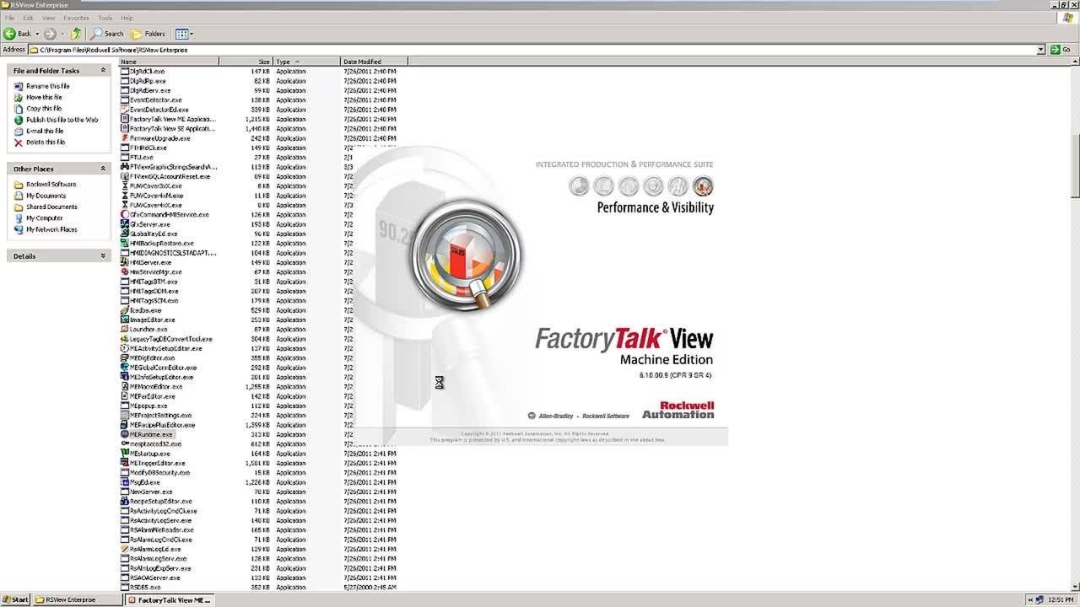Open the Back button history dropdown arrow
Image resolution: width=1080 pixels, height=607 pixels.
tap(37, 34)
